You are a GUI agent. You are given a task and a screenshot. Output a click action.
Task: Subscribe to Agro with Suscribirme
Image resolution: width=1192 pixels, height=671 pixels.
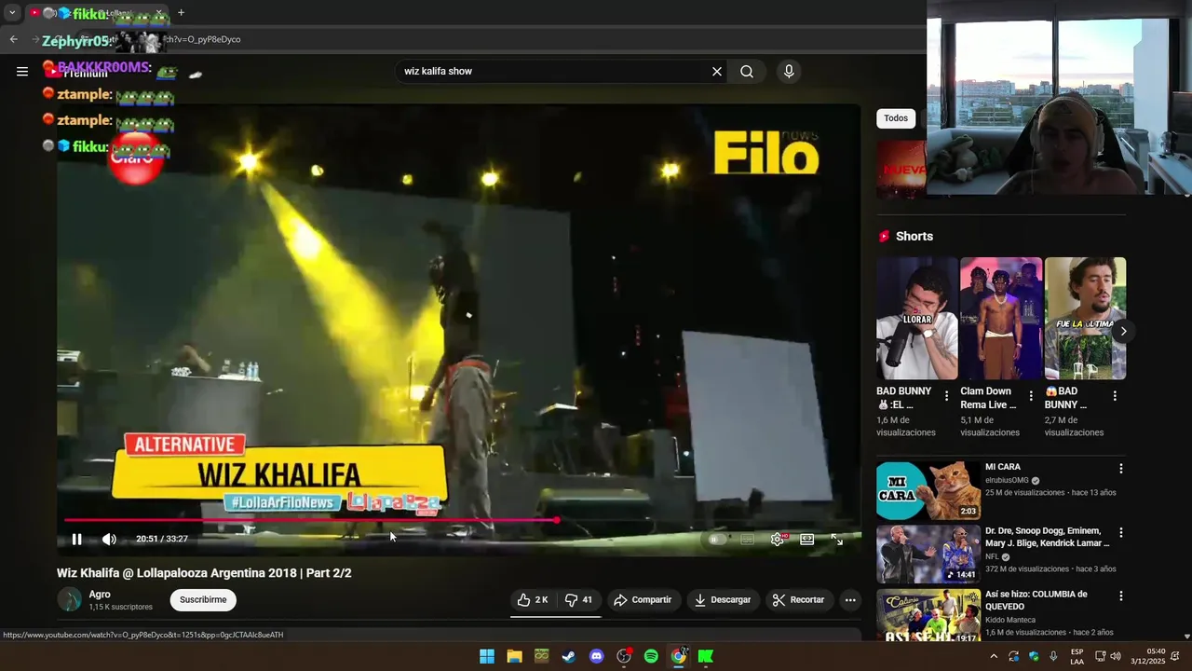[x=203, y=600]
